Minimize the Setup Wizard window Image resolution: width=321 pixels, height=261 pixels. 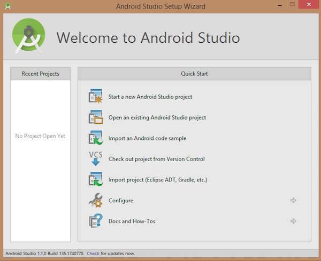tap(280, 5)
